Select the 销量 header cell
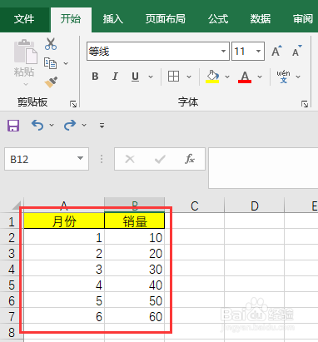318x342 pixels. tap(135, 221)
